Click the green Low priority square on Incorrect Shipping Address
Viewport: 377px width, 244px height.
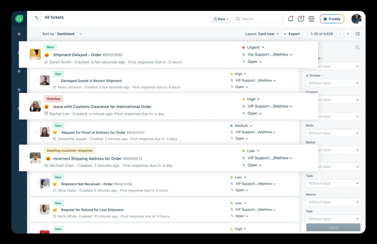pyautogui.click(x=243, y=151)
